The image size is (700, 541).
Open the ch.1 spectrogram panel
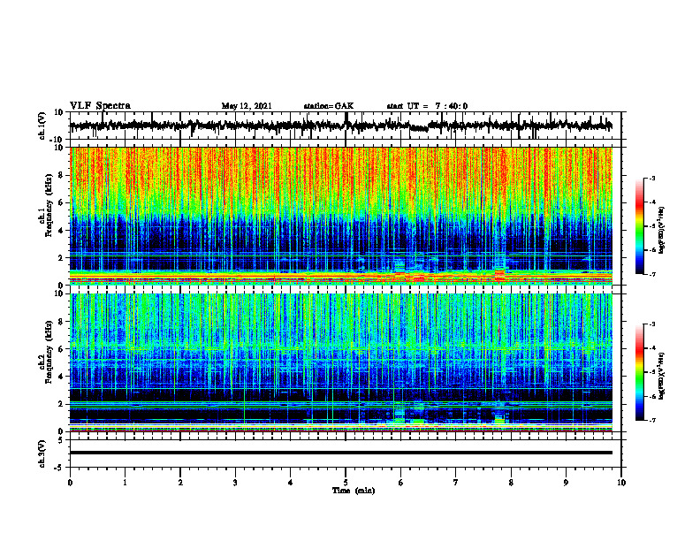click(340, 216)
